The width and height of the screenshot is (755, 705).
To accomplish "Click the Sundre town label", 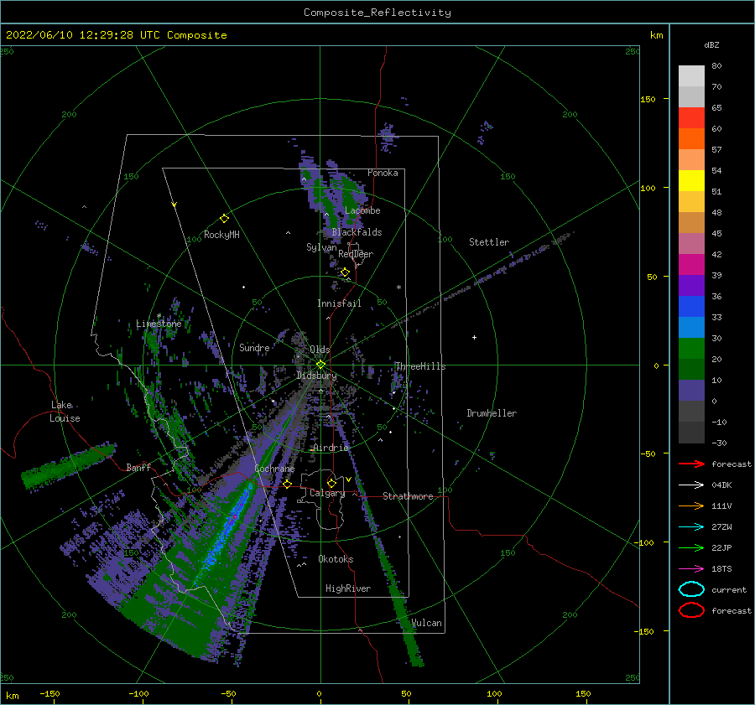I will pyautogui.click(x=254, y=348).
